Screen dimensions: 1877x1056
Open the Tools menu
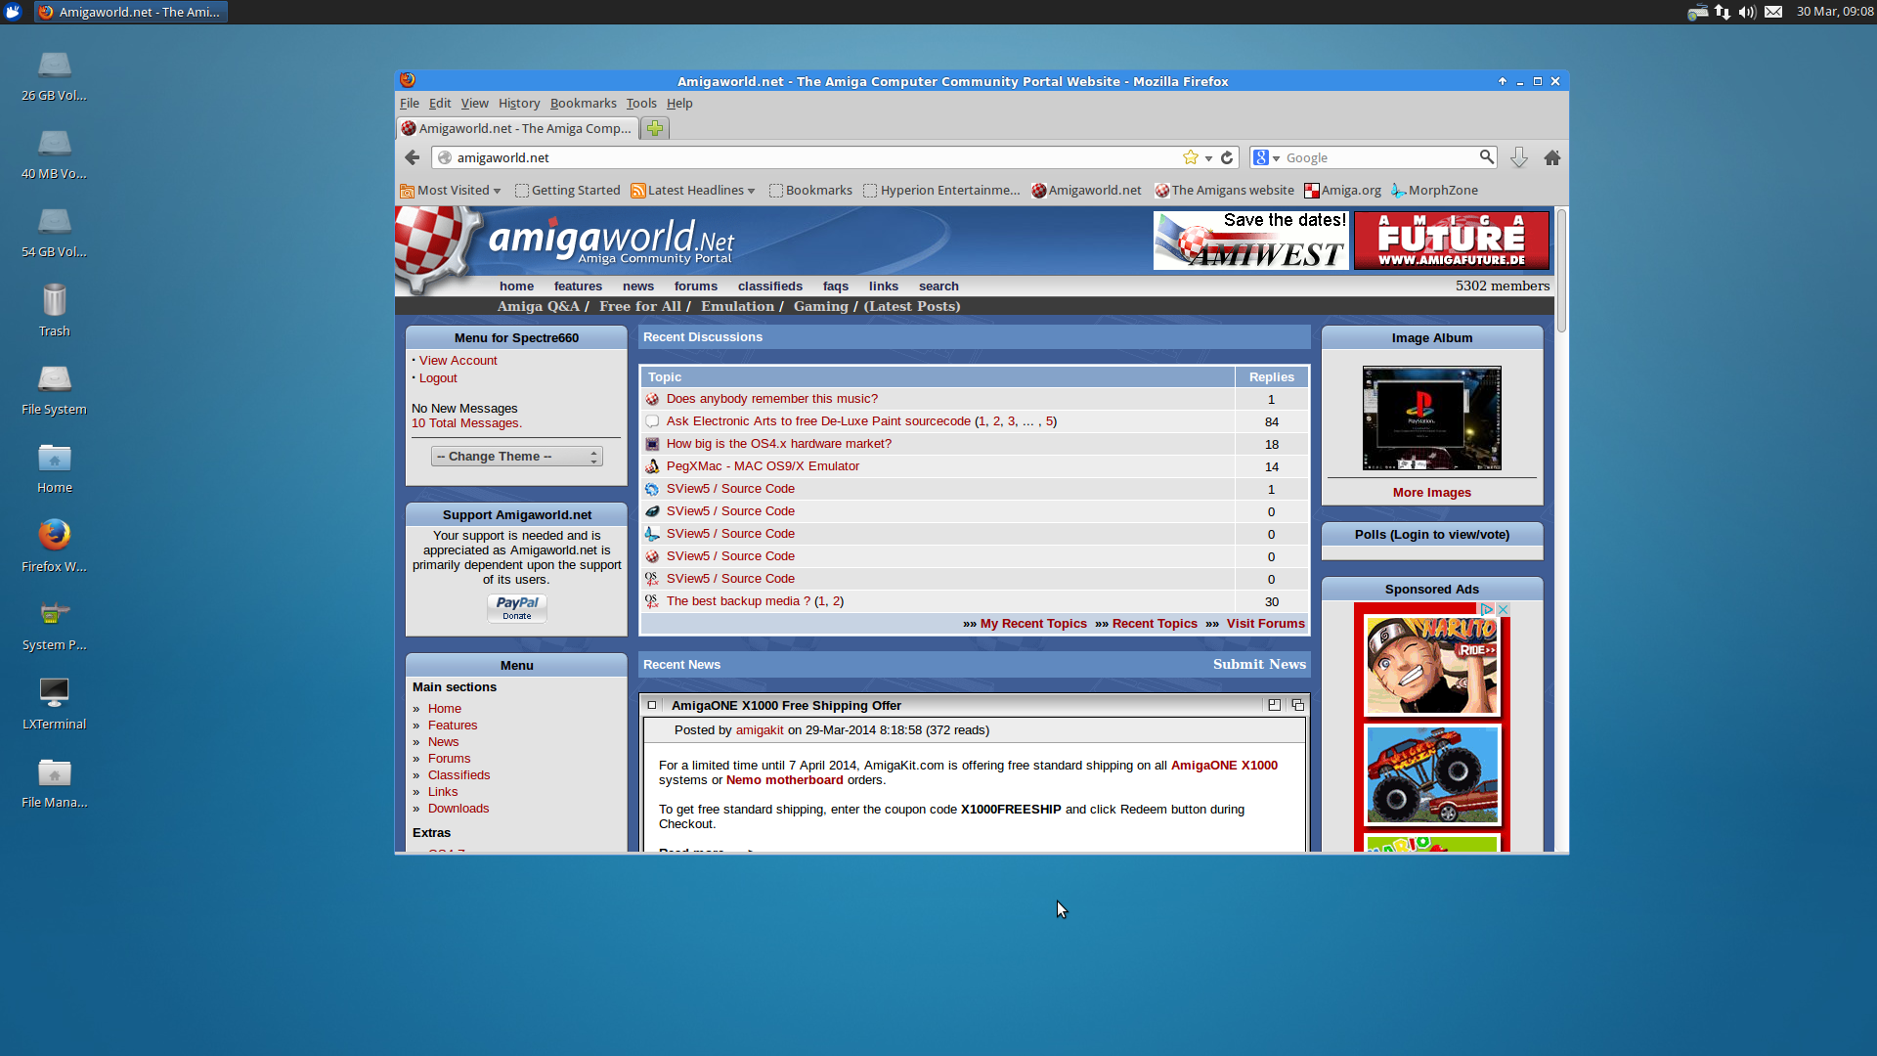(640, 103)
